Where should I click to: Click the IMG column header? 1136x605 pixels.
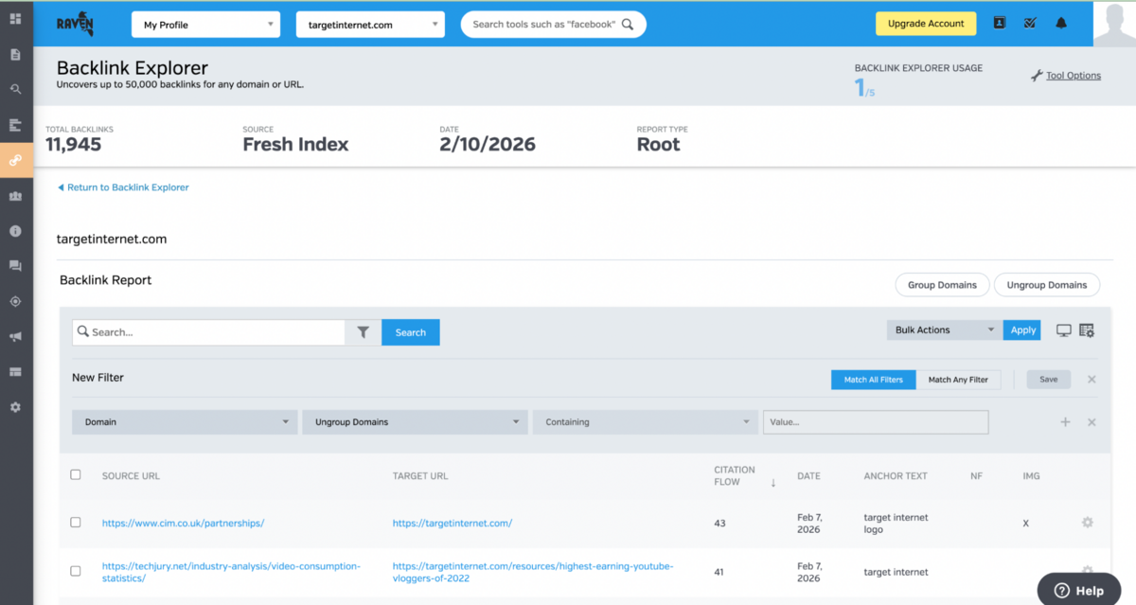(1032, 476)
